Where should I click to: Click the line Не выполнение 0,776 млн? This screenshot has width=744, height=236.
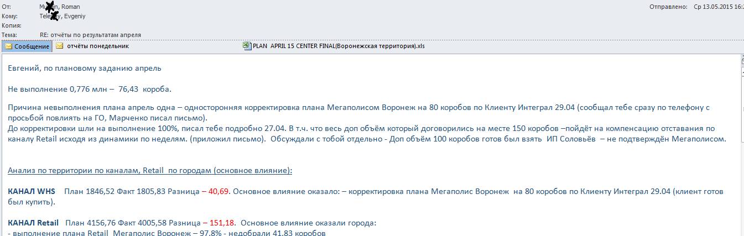click(x=90, y=89)
